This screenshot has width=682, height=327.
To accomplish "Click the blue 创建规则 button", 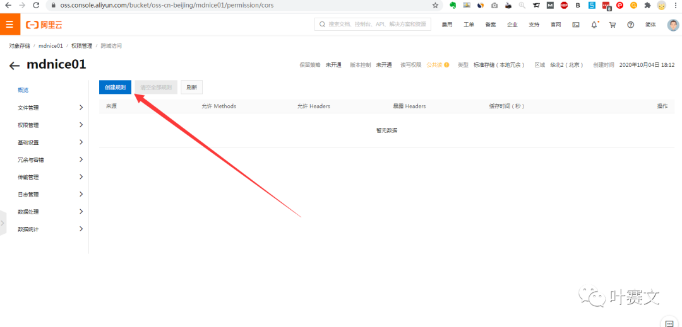I will [x=116, y=87].
